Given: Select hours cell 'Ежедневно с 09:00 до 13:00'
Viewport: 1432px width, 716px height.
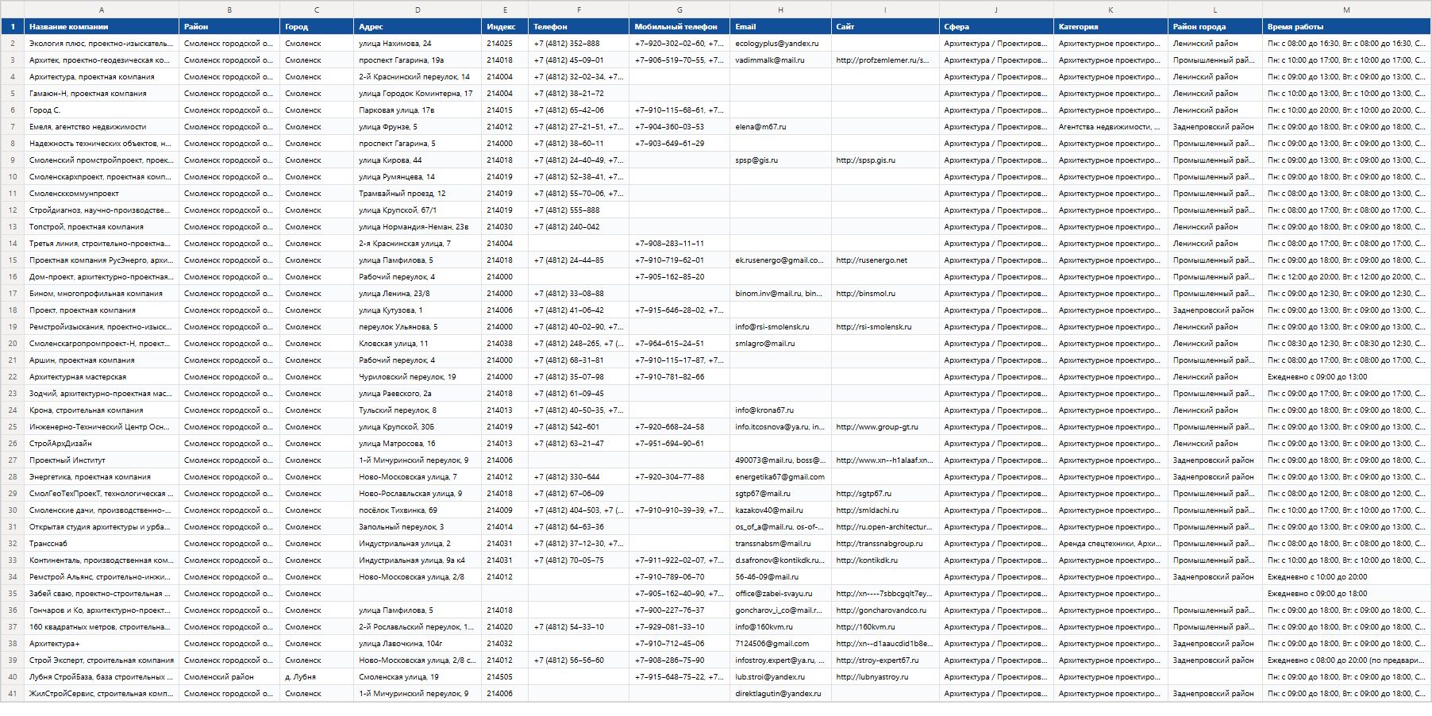Looking at the screenshot, I should tap(1346, 376).
